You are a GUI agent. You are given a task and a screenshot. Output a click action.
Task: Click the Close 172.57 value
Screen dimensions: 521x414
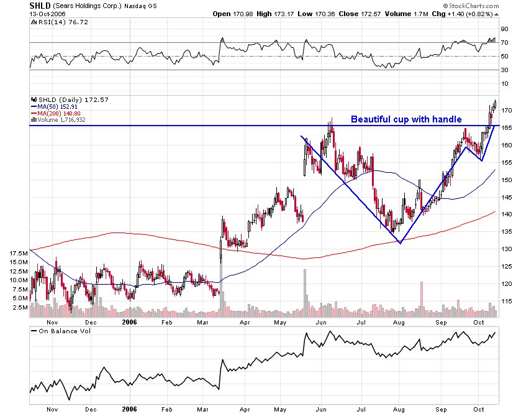(360, 14)
